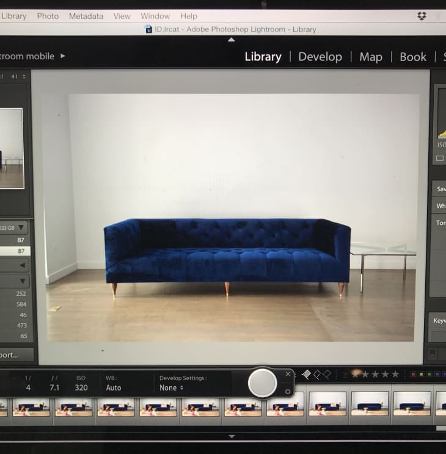Image resolution: width=446 pixels, height=454 pixels.
Task: Apply red color label swatch
Action: coord(414,374)
